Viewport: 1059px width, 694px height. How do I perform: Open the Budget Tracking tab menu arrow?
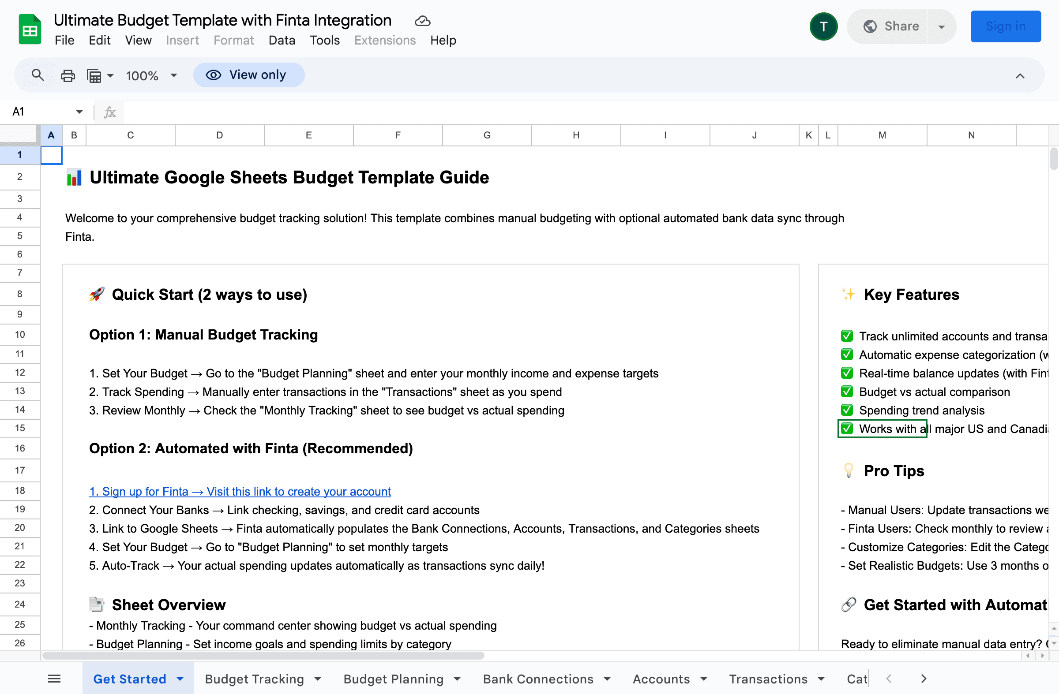click(x=318, y=679)
